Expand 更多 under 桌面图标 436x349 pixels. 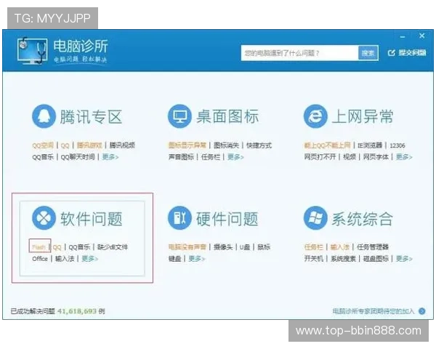click(235, 157)
